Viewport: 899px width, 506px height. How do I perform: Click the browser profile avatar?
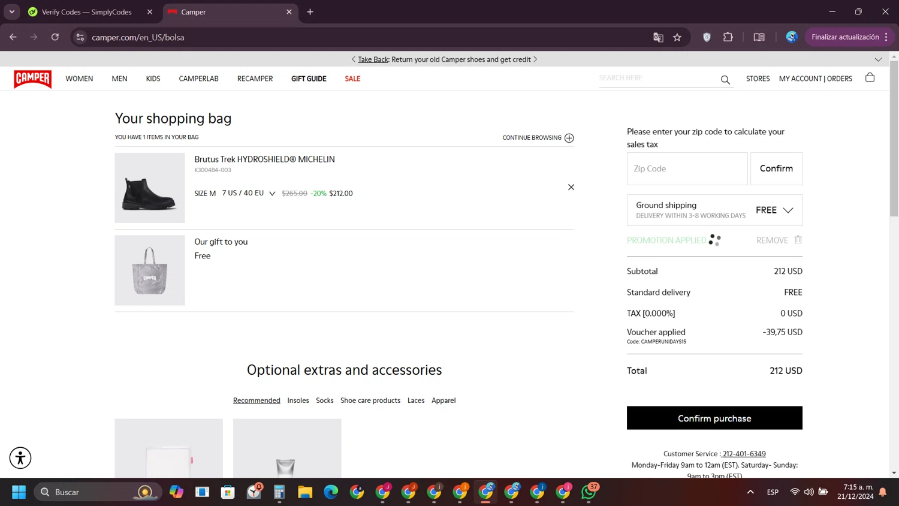(792, 37)
